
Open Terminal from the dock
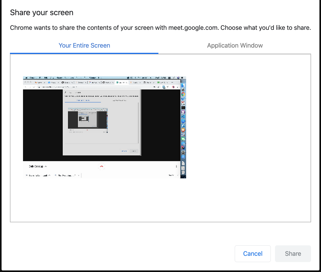183,107
